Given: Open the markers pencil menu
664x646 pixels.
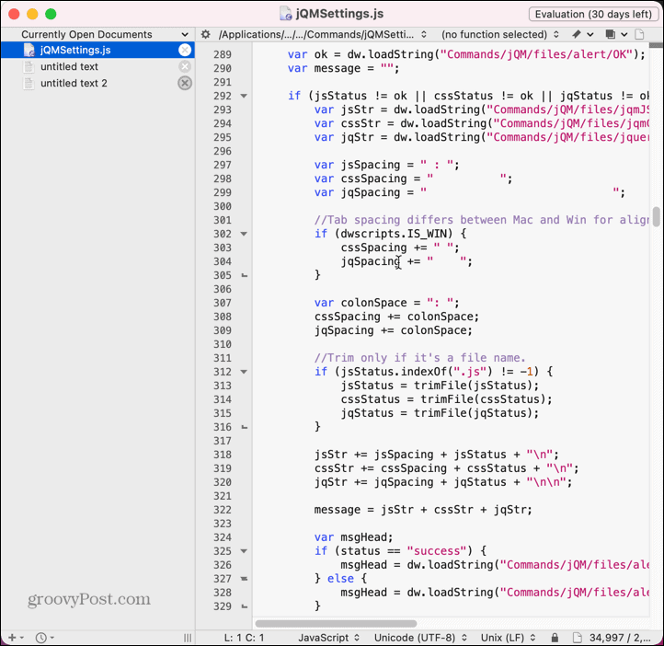Looking at the screenshot, I should (x=582, y=34).
